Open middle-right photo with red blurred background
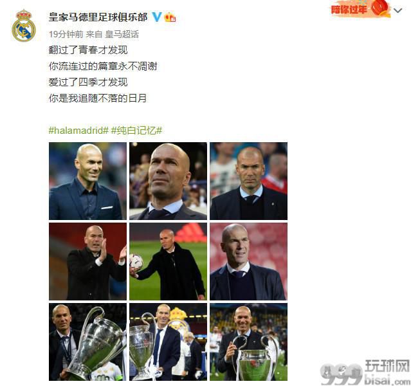Screen dimensions: 411x386 point(248,261)
